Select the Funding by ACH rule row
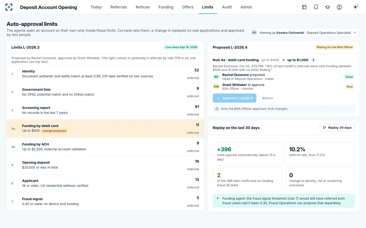The width and height of the screenshot is (366, 228). click(x=105, y=147)
